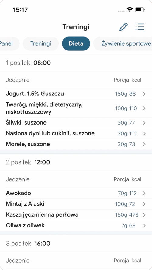This screenshot has height=270, width=152.
Task: Open the Żywienie sportowe tab
Action: tap(123, 43)
